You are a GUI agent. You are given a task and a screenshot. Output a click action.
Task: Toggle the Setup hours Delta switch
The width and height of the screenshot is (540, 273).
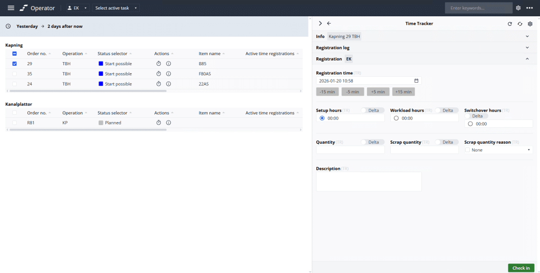point(365,110)
